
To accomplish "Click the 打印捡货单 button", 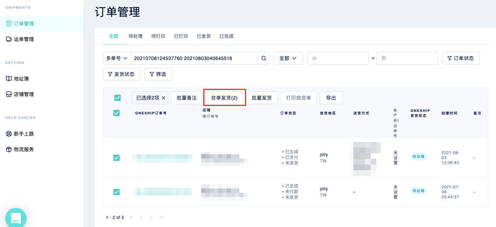I will tap(298, 98).
